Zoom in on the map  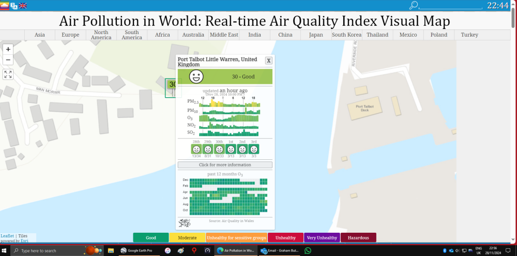point(8,49)
